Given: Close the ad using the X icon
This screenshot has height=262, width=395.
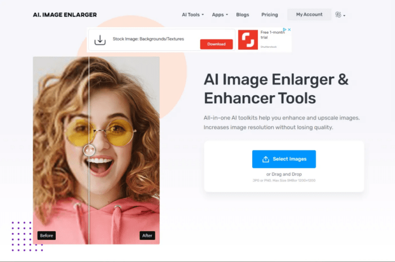Looking at the screenshot, I should pyautogui.click(x=289, y=30).
